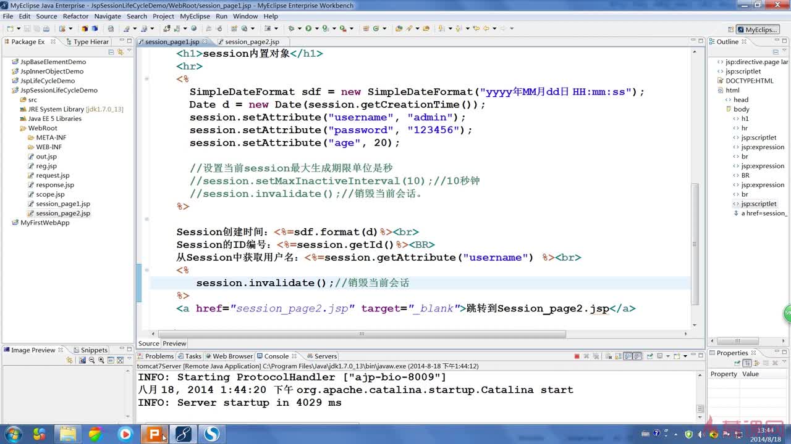The height and width of the screenshot is (444, 791).
Task: Click red Terminate icon in Console toolbar
Action: [x=577, y=356]
